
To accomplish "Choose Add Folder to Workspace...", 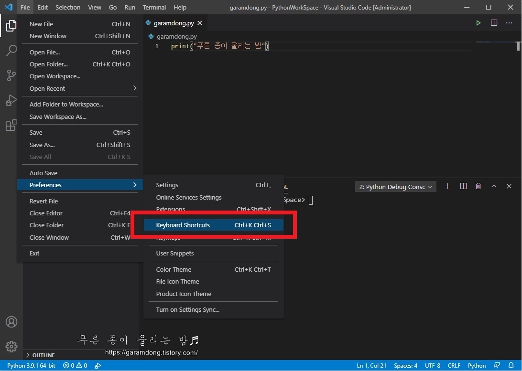I will tap(80, 105).
